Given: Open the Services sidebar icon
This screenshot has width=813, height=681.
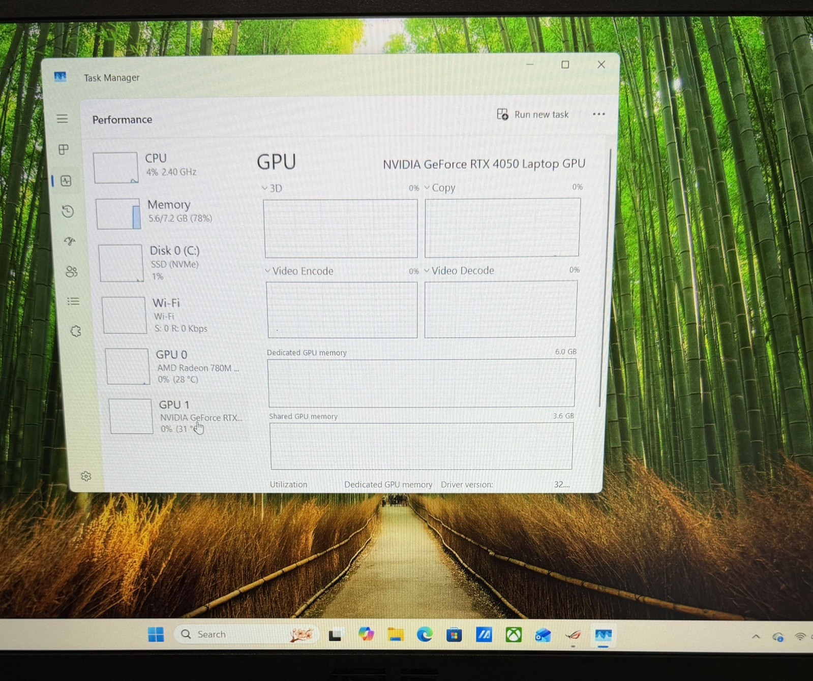Looking at the screenshot, I should 76,331.
